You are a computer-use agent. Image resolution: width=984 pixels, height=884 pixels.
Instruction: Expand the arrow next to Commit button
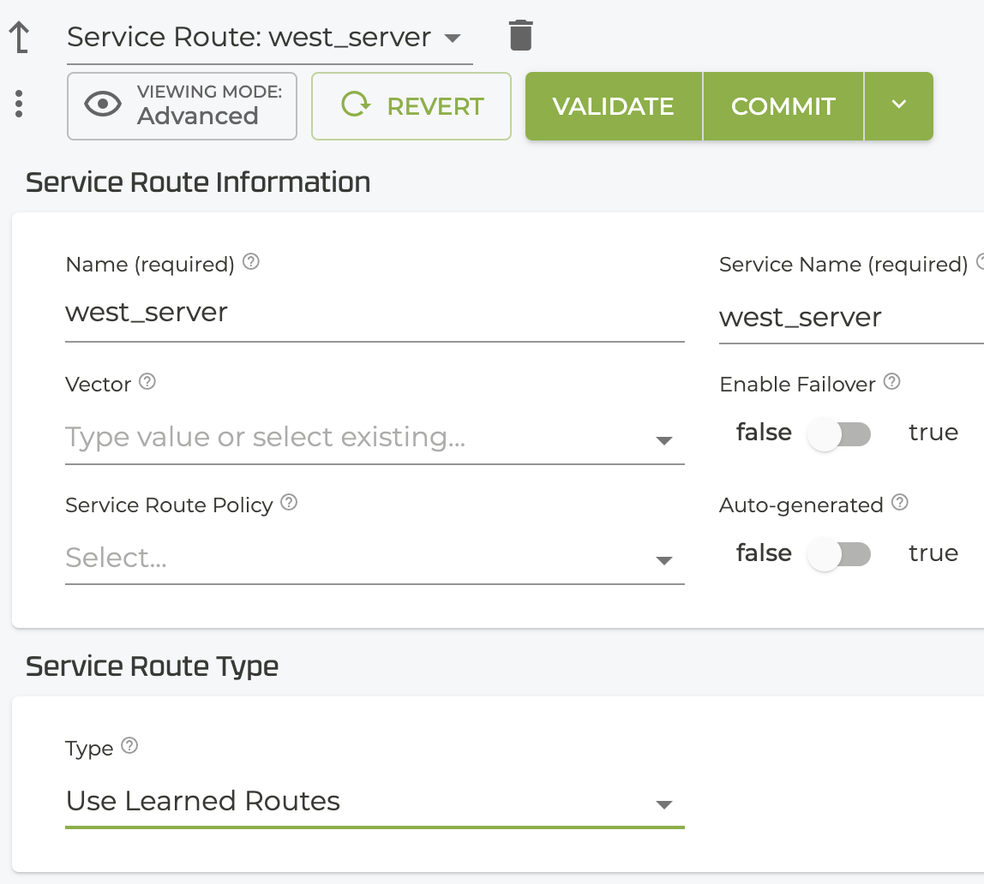[x=898, y=105]
